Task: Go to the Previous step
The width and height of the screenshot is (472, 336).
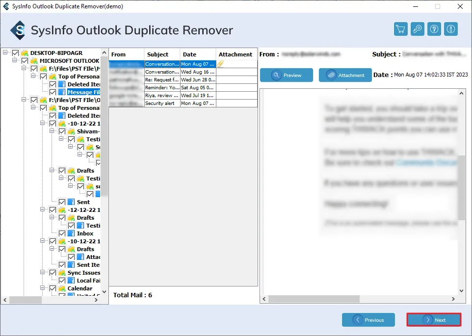Action: coord(368,320)
